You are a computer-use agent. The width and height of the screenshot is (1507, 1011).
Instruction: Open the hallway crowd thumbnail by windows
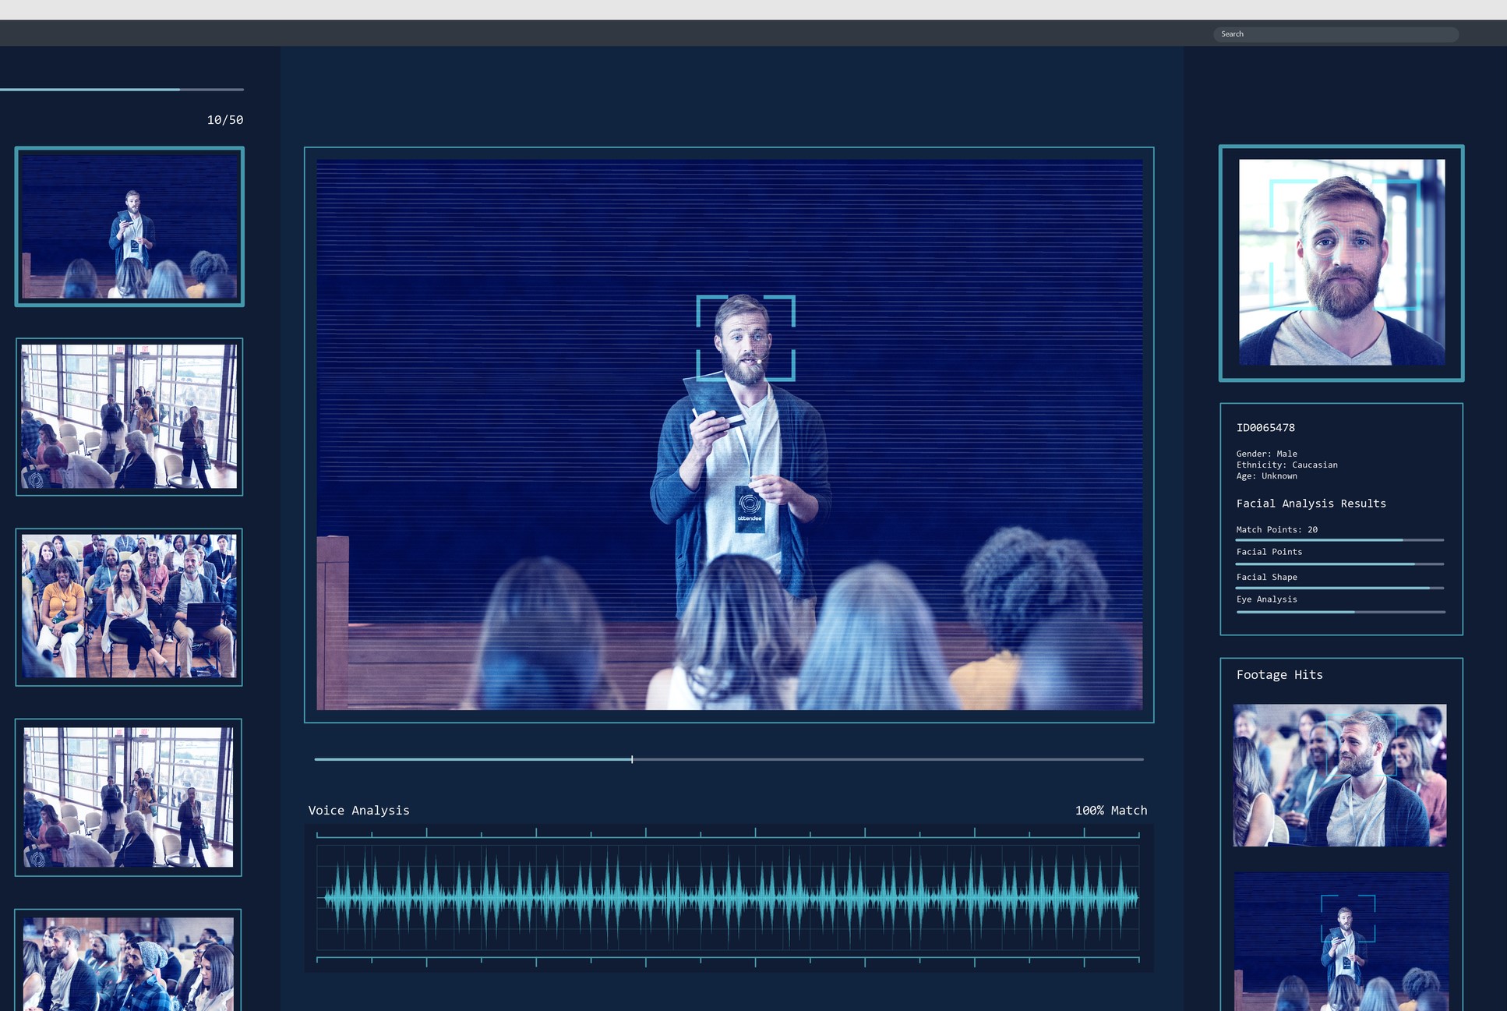129,417
